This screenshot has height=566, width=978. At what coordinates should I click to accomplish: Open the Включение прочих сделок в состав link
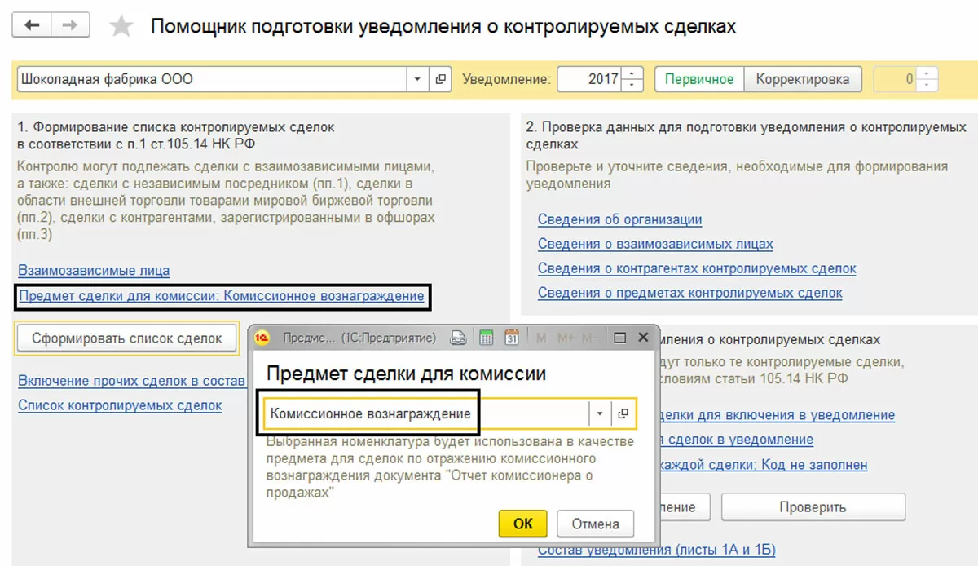click(132, 381)
